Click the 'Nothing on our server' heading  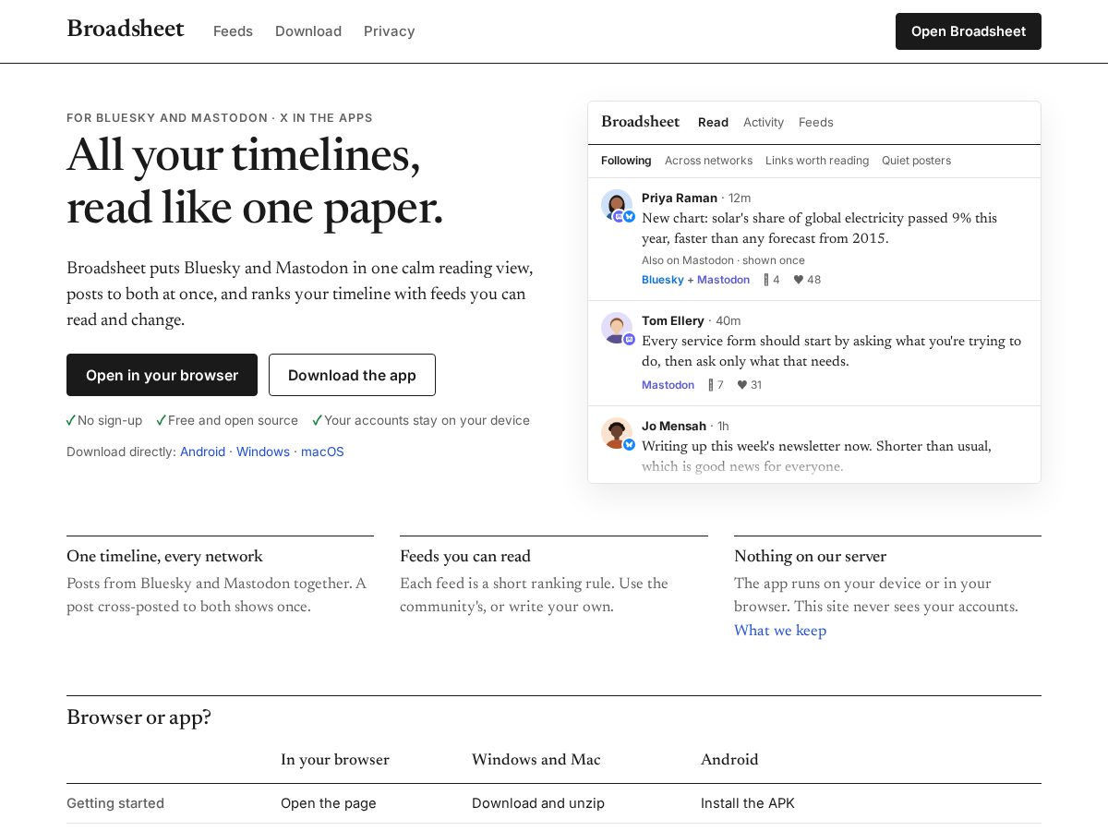click(810, 557)
